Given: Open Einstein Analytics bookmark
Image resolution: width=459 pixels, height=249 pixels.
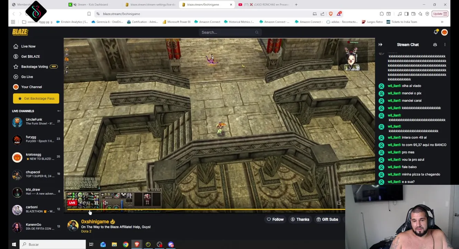Looking at the screenshot, I should (x=71, y=22).
